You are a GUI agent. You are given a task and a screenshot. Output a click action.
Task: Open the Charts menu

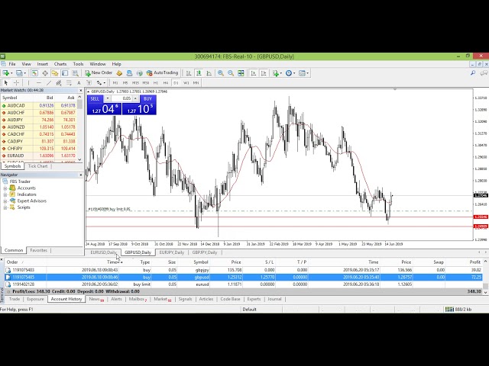click(60, 64)
